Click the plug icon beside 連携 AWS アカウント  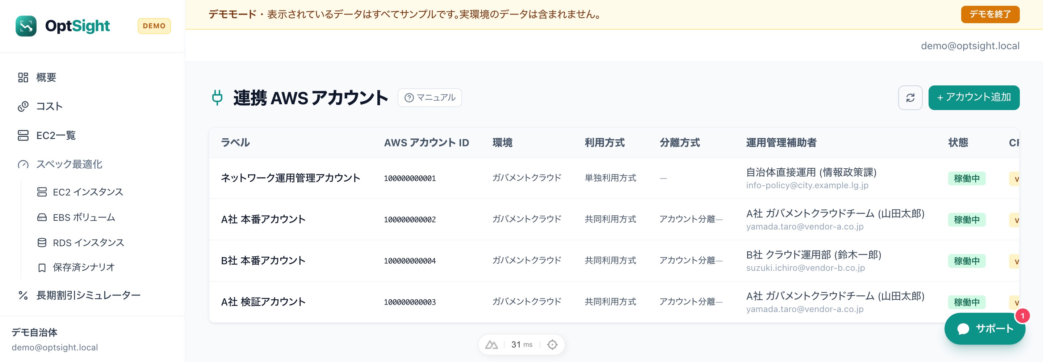click(x=217, y=98)
